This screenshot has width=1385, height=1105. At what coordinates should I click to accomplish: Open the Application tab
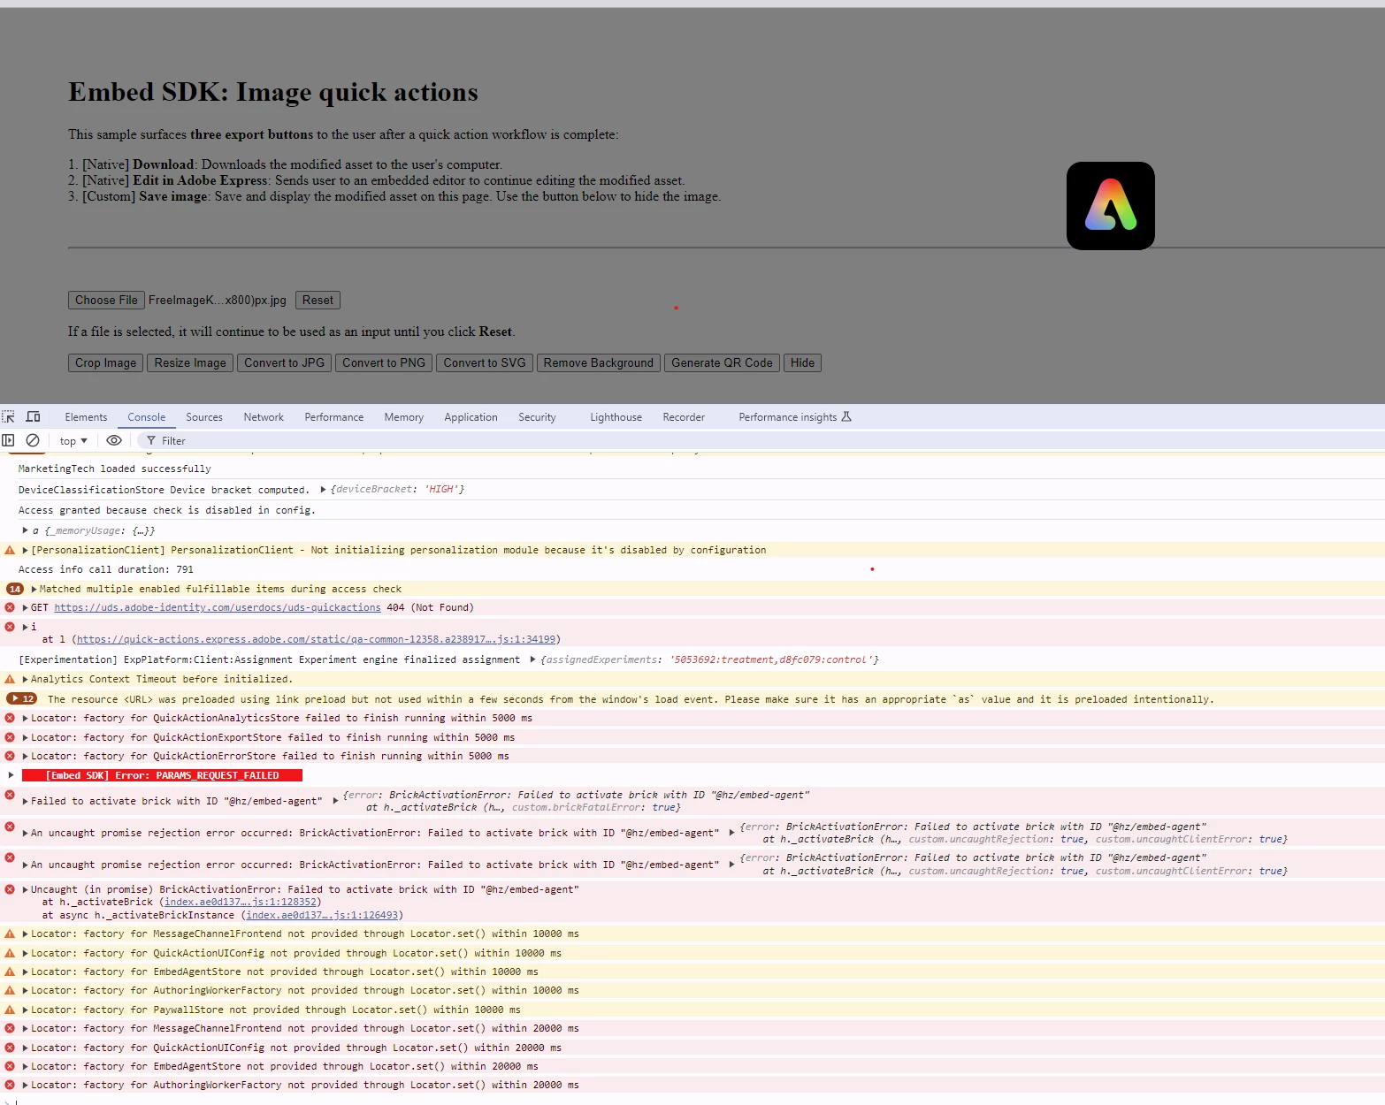pyautogui.click(x=471, y=417)
